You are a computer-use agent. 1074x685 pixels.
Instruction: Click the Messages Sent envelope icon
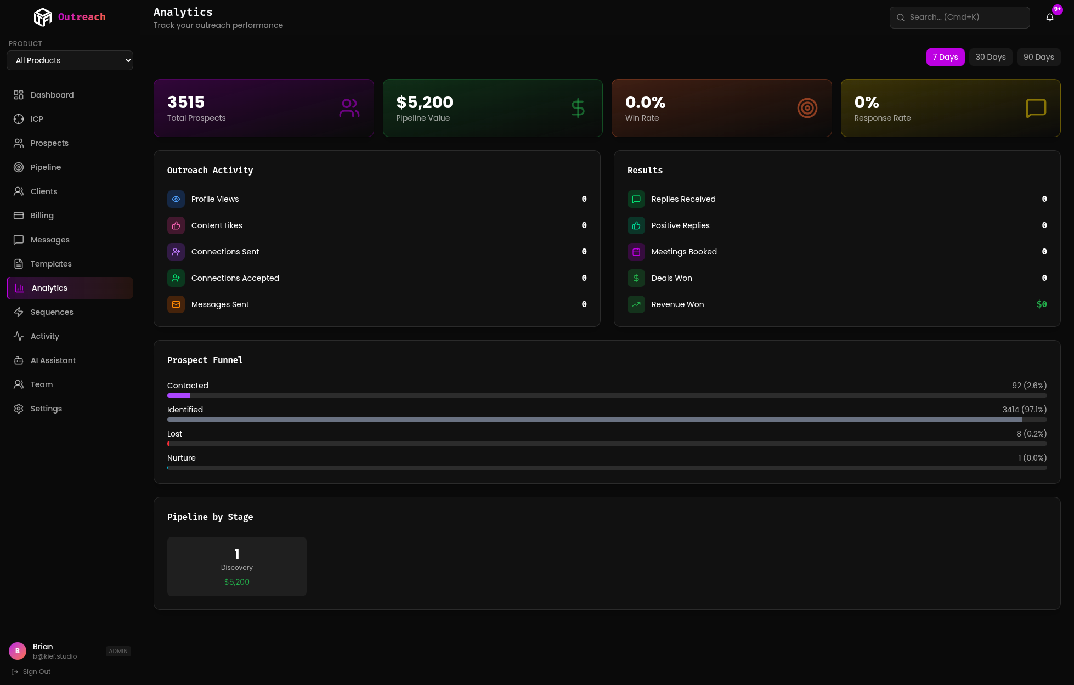pos(176,304)
